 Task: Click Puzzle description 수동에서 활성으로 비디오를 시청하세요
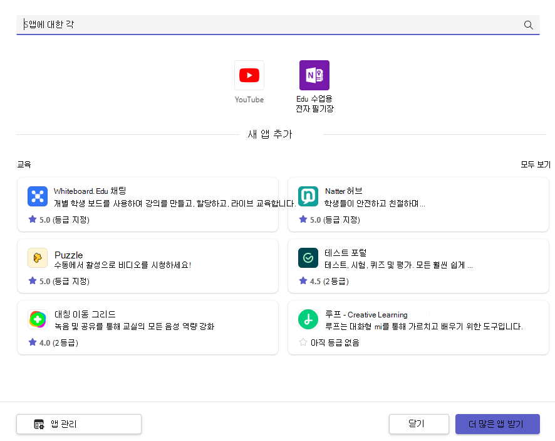pyautogui.click(x=123, y=265)
